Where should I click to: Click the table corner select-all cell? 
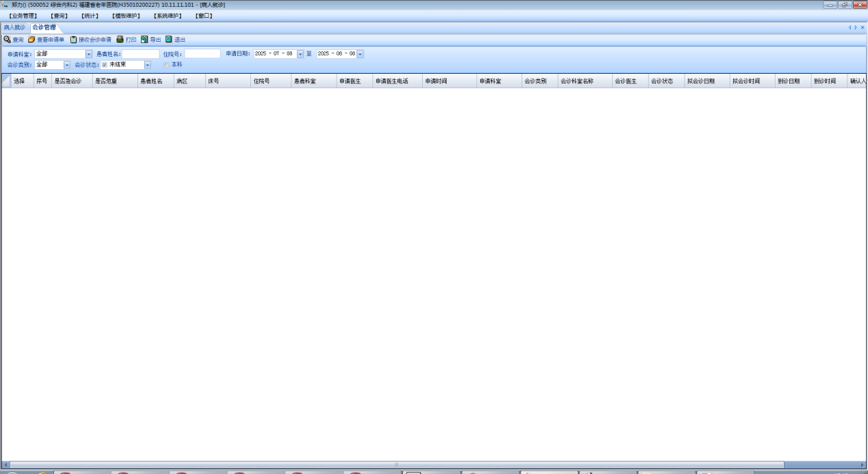(6, 81)
